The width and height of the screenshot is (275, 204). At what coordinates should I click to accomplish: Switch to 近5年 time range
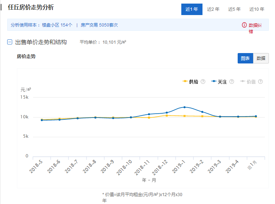click(234, 9)
